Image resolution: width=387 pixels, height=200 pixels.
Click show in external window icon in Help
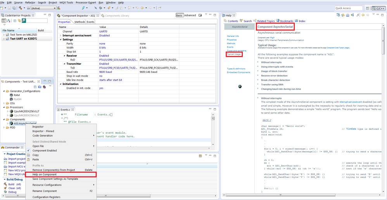tap(338, 15)
